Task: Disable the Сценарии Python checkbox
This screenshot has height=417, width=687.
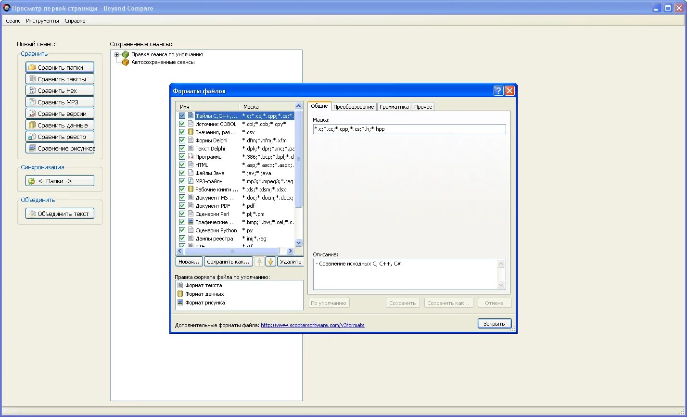Action: [x=182, y=230]
